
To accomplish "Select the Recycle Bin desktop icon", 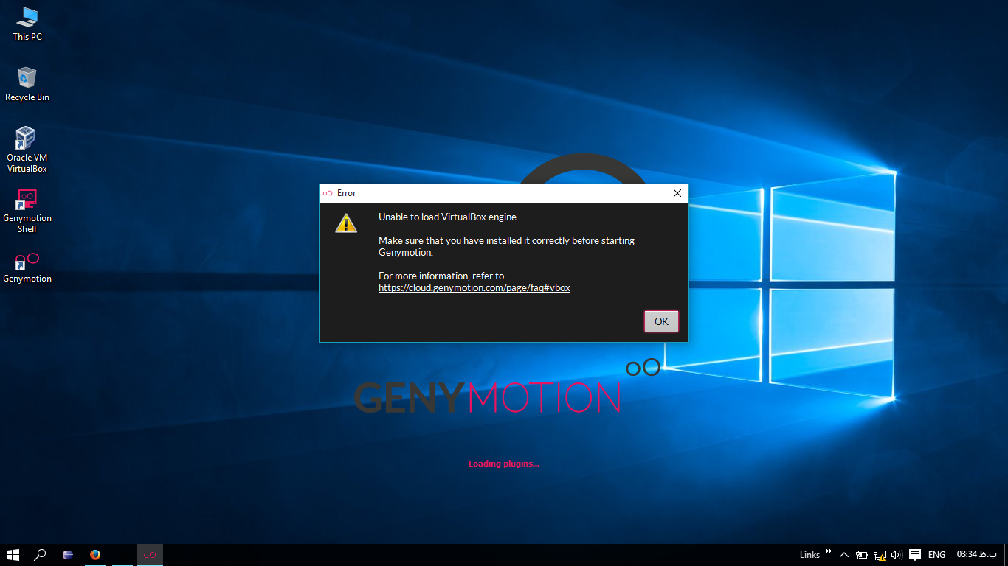I will pos(27,84).
